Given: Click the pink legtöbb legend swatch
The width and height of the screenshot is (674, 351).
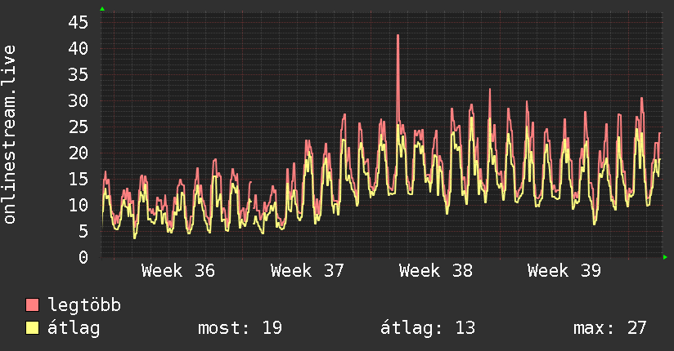Looking at the screenshot, I should pos(32,304).
